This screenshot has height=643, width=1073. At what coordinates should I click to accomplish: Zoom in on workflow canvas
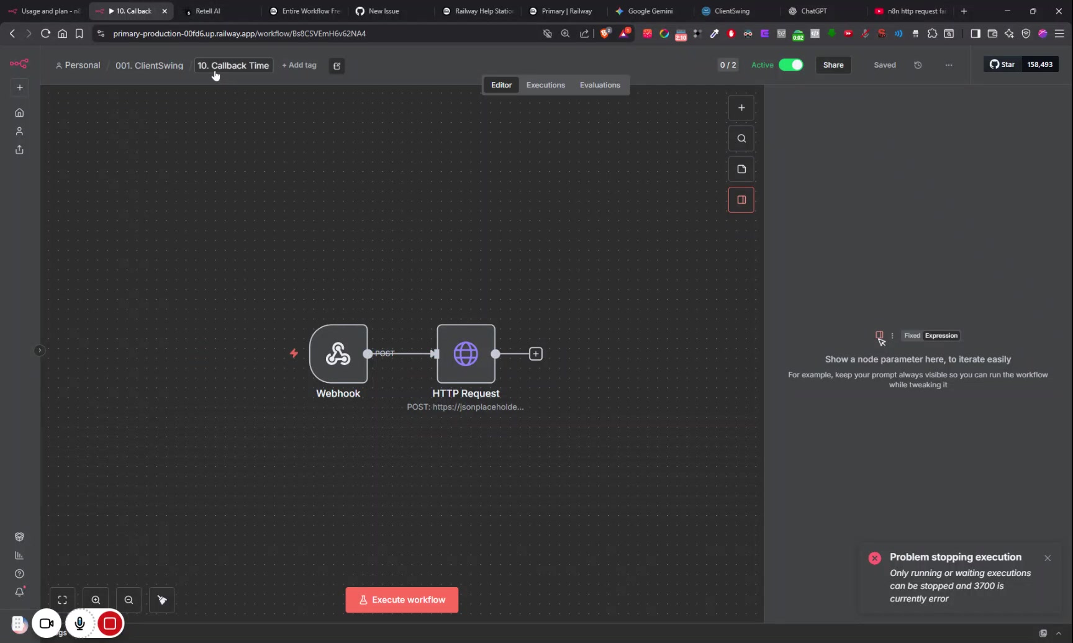[96, 600]
